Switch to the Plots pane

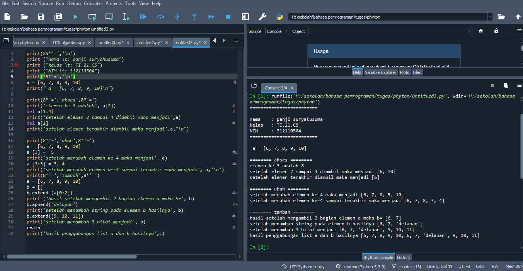405,72
